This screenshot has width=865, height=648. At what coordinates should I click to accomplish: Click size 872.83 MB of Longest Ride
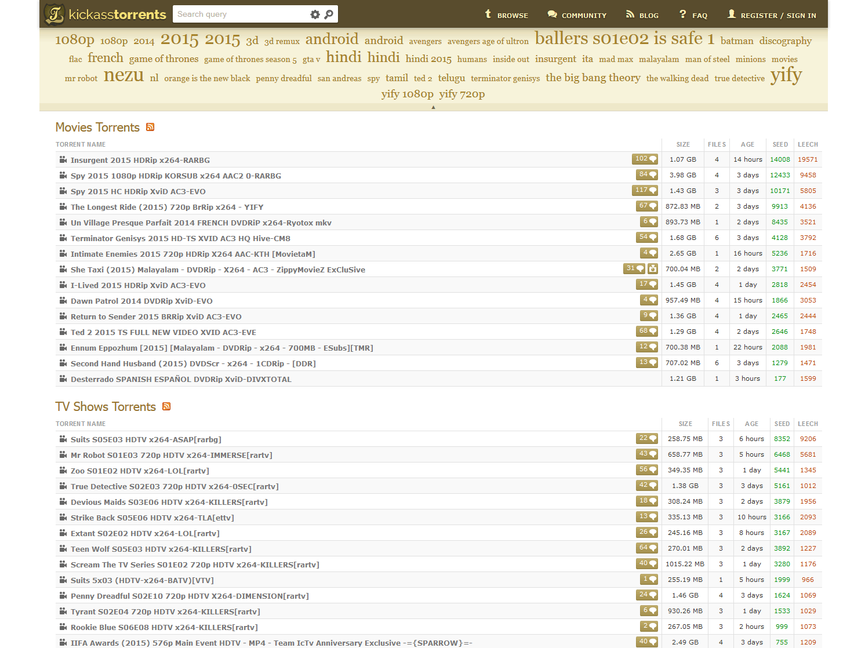point(683,206)
